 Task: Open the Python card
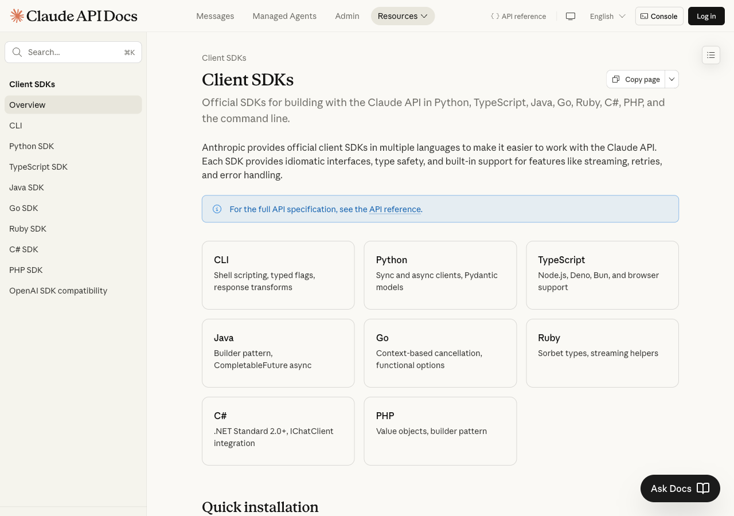[440, 275]
